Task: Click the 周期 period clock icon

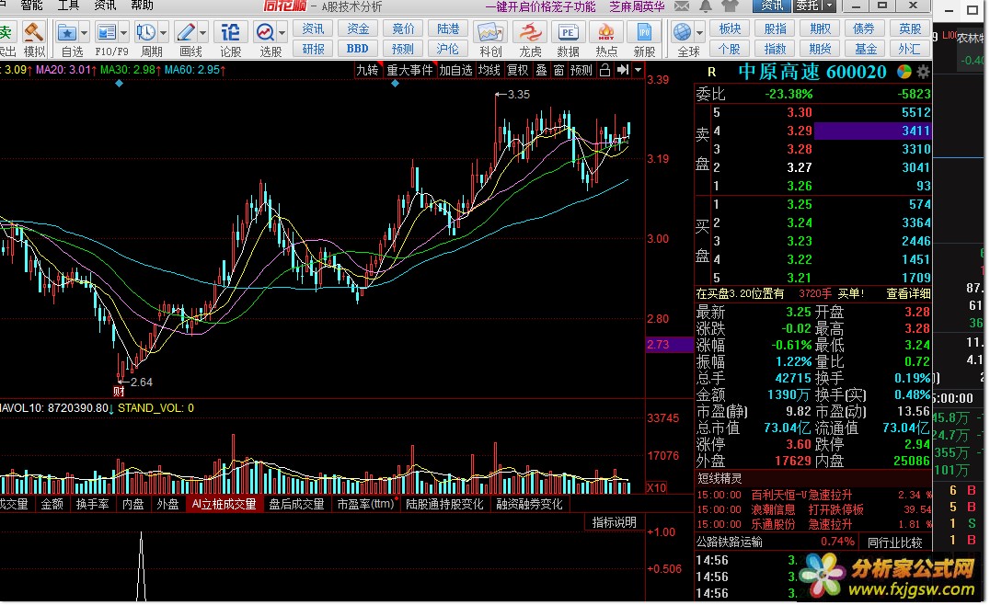Action: click(146, 32)
